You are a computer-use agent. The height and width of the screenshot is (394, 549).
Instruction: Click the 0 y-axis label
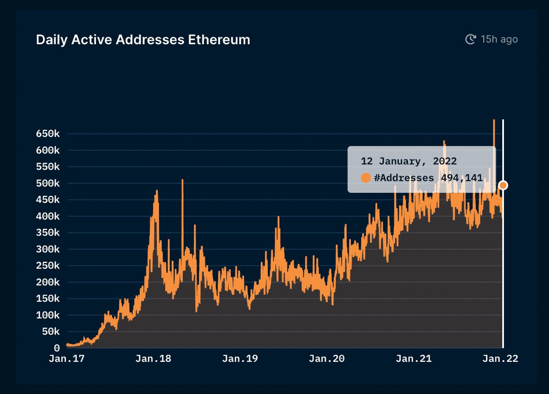coord(57,349)
